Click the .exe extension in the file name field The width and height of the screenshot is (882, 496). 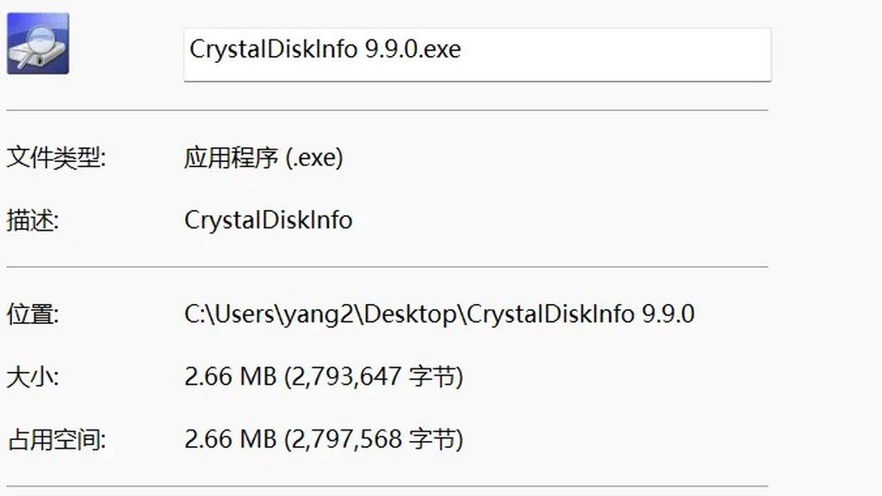point(440,49)
